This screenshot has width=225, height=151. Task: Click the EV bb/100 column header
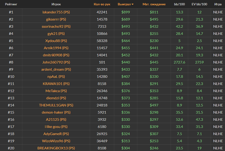[199, 4]
